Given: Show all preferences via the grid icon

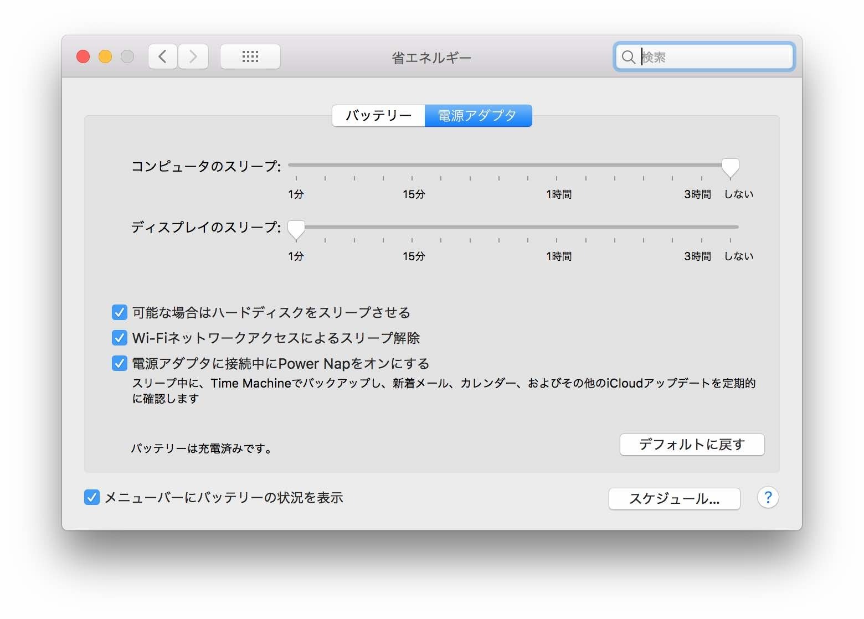Looking at the screenshot, I should [250, 56].
